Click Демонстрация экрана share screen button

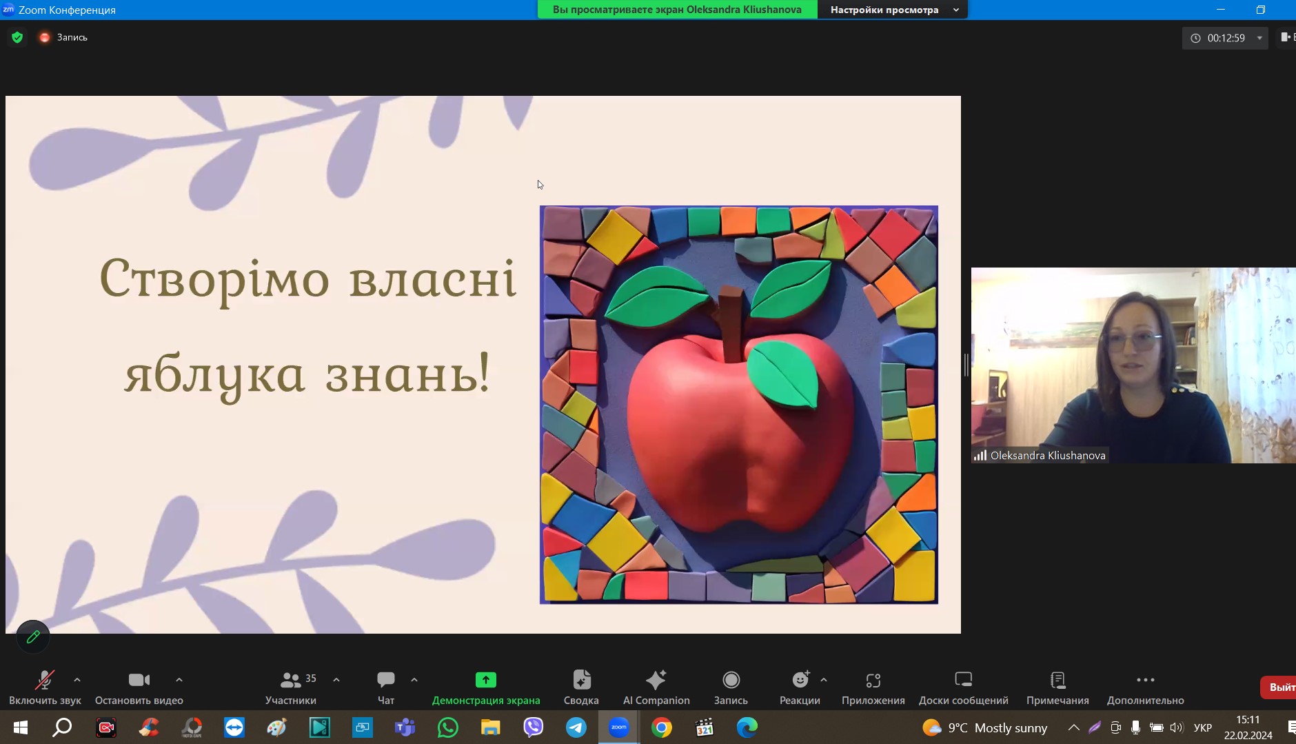[x=486, y=681]
